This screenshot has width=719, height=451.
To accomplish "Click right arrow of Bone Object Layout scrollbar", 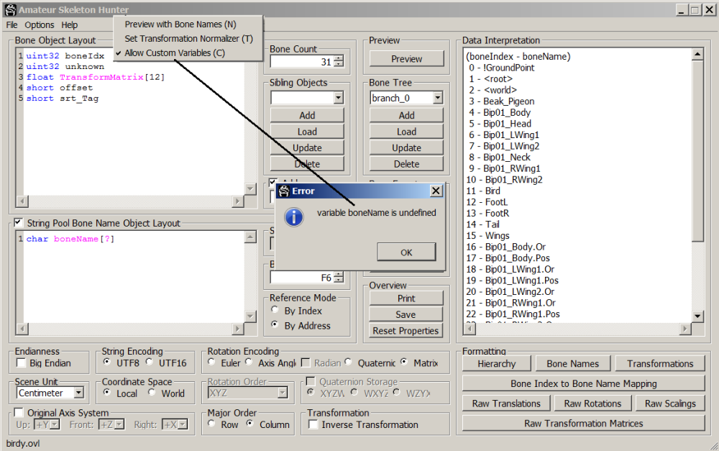I will point(237,201).
